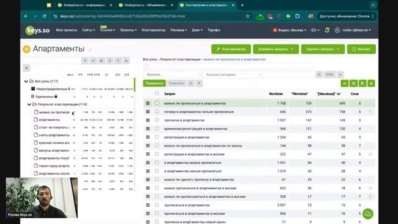Click the green download icon above the table
398x224 pixels.
[x=371, y=83]
